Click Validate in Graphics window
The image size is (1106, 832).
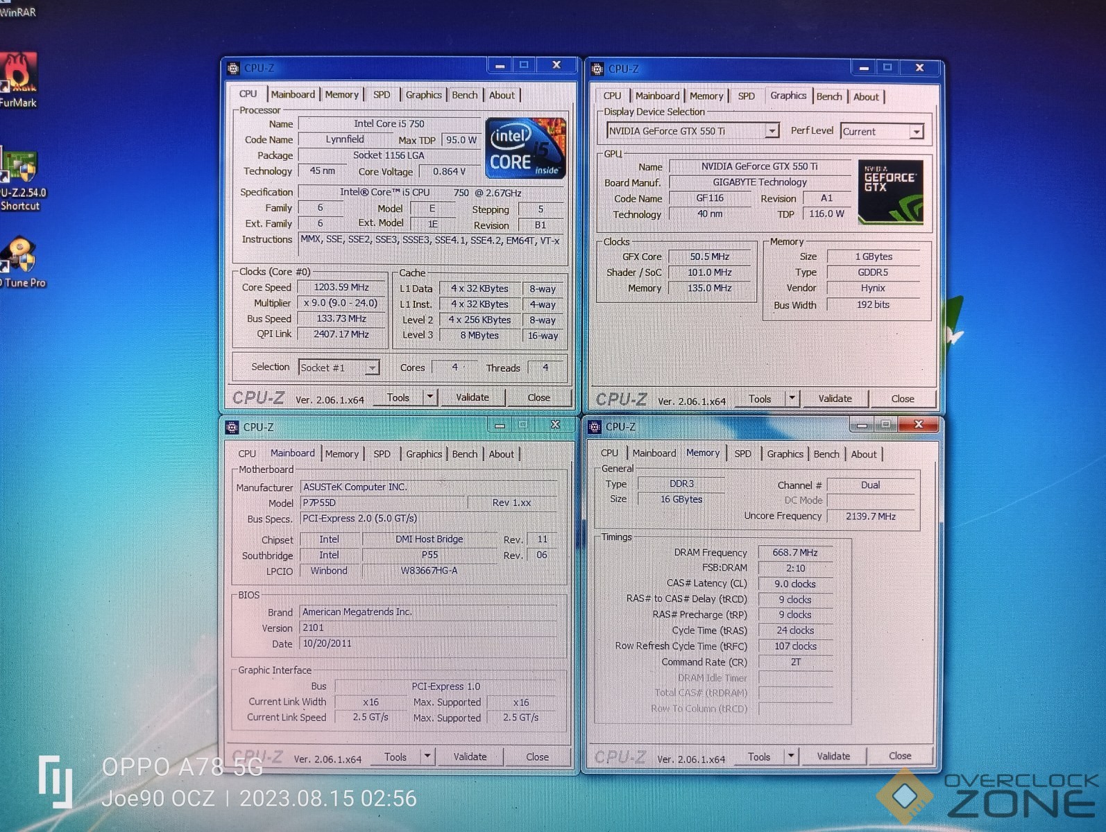pos(835,399)
